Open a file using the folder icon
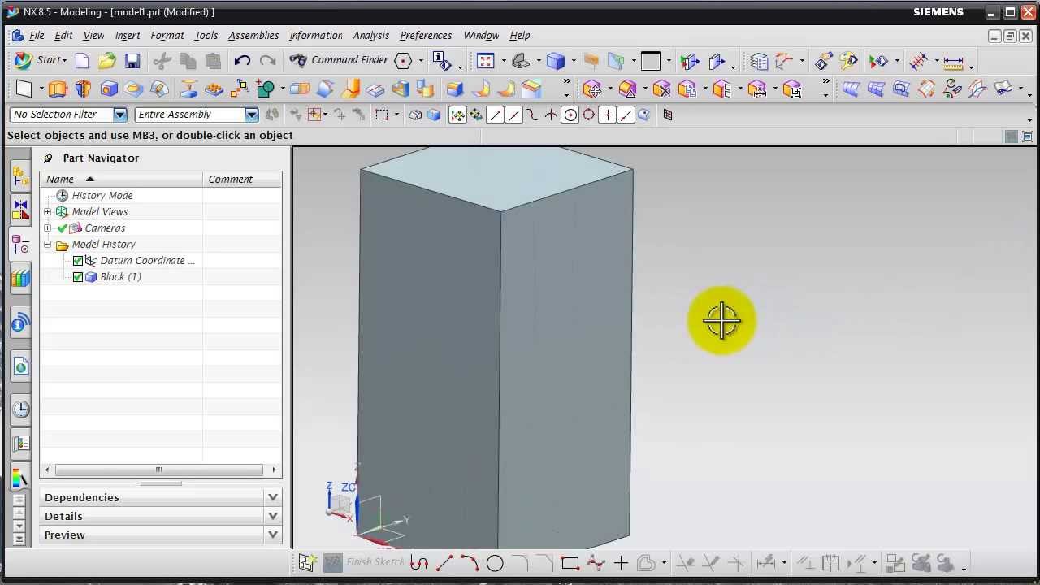 point(106,60)
